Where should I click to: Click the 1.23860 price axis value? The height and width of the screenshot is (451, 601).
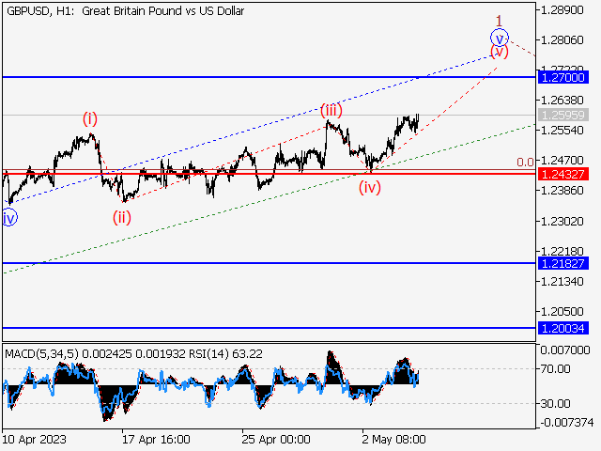tap(562, 191)
